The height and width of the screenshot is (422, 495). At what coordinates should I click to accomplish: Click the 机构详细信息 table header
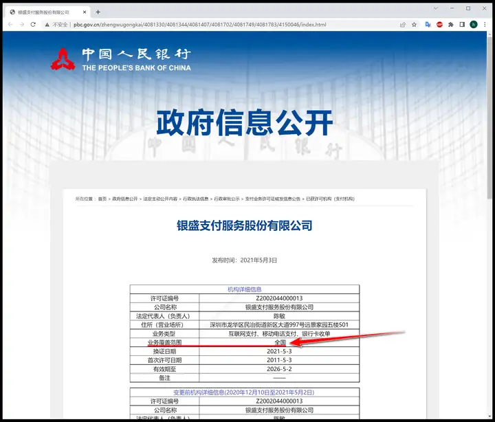(245, 289)
